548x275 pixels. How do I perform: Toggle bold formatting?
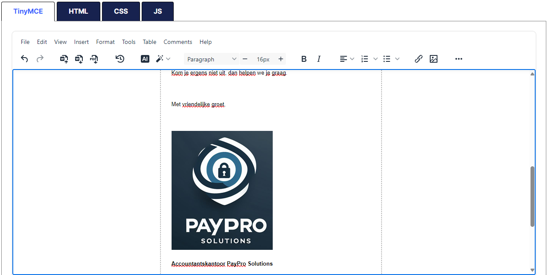304,59
